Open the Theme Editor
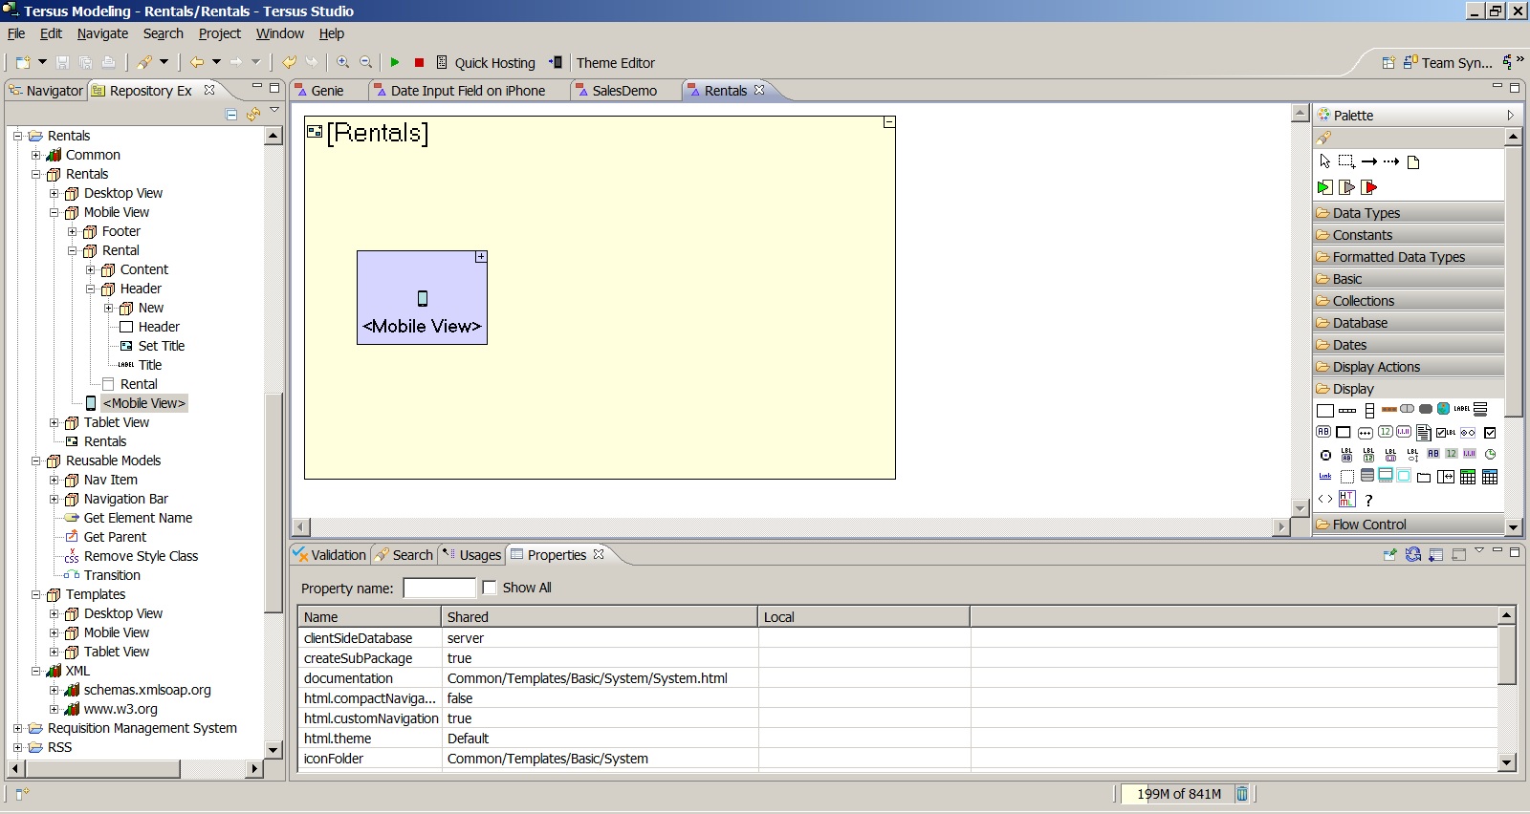 (x=615, y=63)
